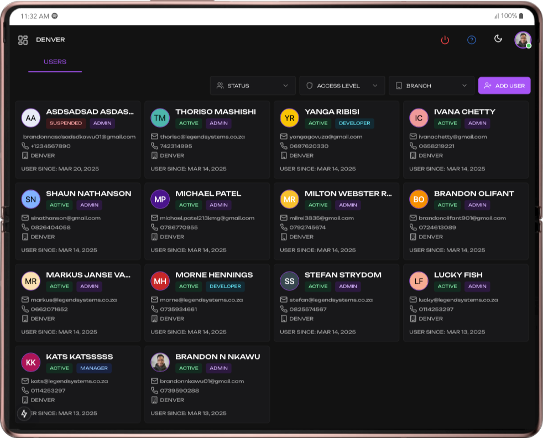Expand the Branch filter dropdown
The height and width of the screenshot is (438, 543).
point(431,86)
